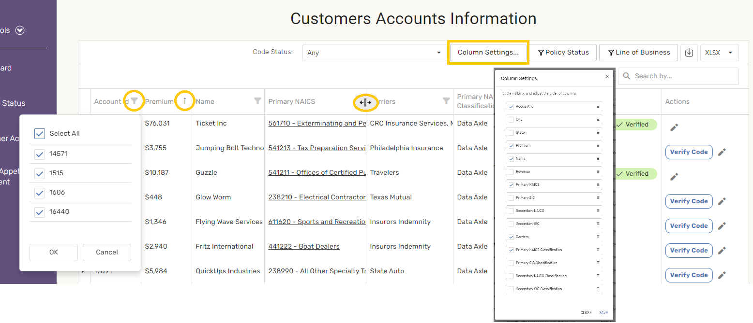The width and height of the screenshot is (753, 323).
Task: Close the Column Settings dialog with X
Action: (x=607, y=77)
